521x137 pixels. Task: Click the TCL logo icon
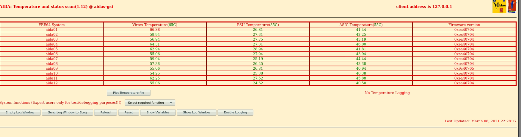[512, 7]
